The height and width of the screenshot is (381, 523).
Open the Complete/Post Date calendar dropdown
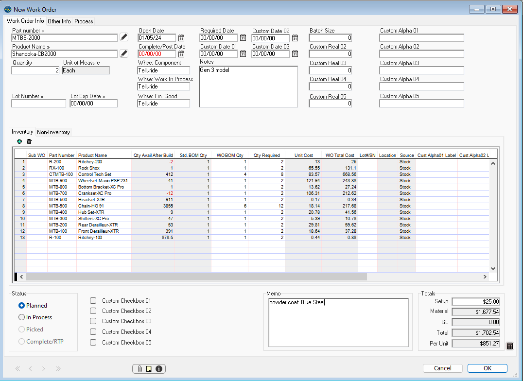[x=182, y=53]
